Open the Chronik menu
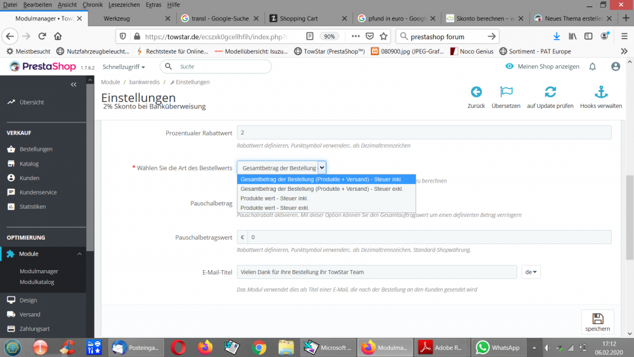 point(92,4)
